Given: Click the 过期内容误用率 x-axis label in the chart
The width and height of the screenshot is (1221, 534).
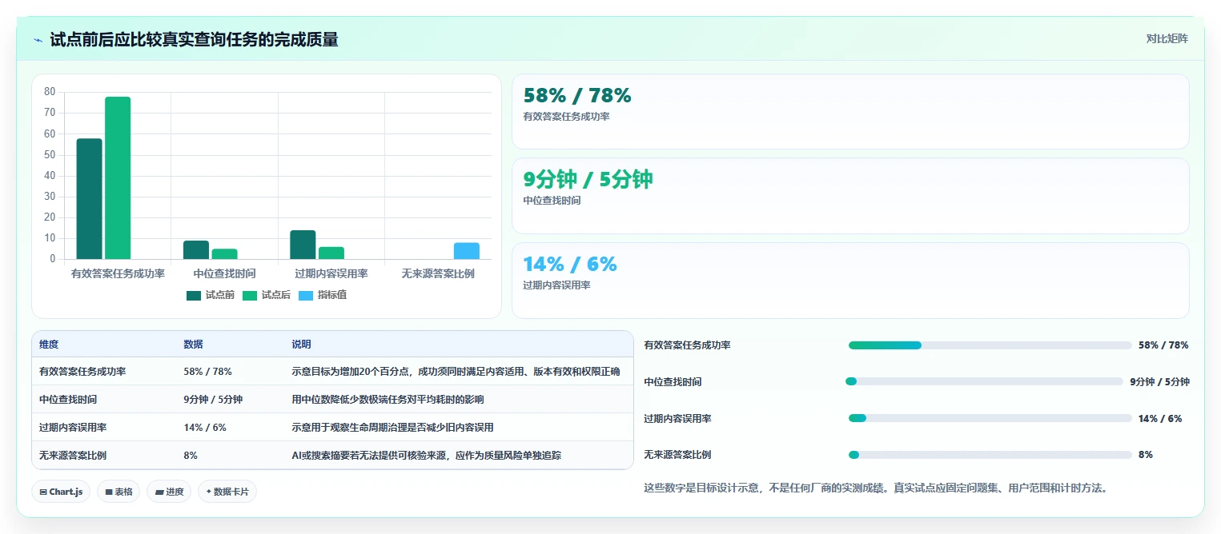Looking at the screenshot, I should pyautogui.click(x=331, y=274).
